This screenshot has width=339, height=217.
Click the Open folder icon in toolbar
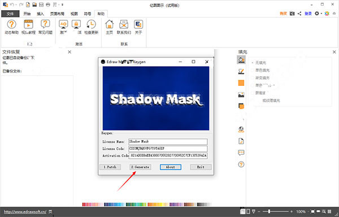point(34,5)
